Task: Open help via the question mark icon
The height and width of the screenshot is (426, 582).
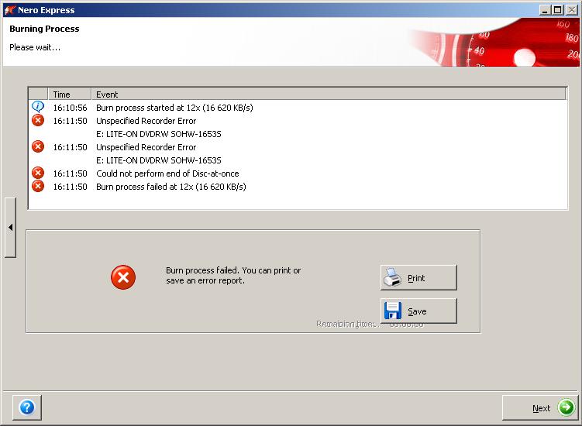Action: point(26,407)
